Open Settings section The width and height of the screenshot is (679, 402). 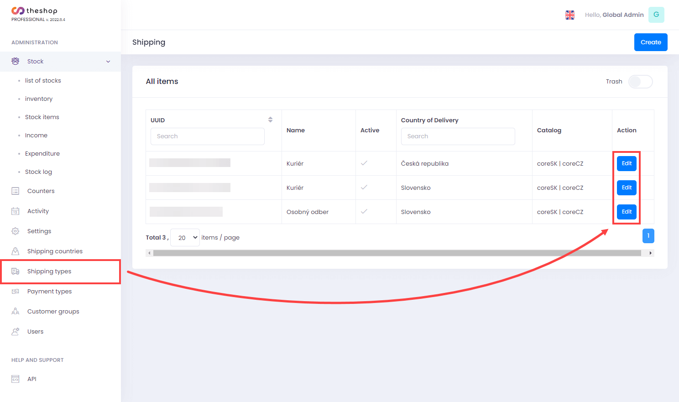39,231
